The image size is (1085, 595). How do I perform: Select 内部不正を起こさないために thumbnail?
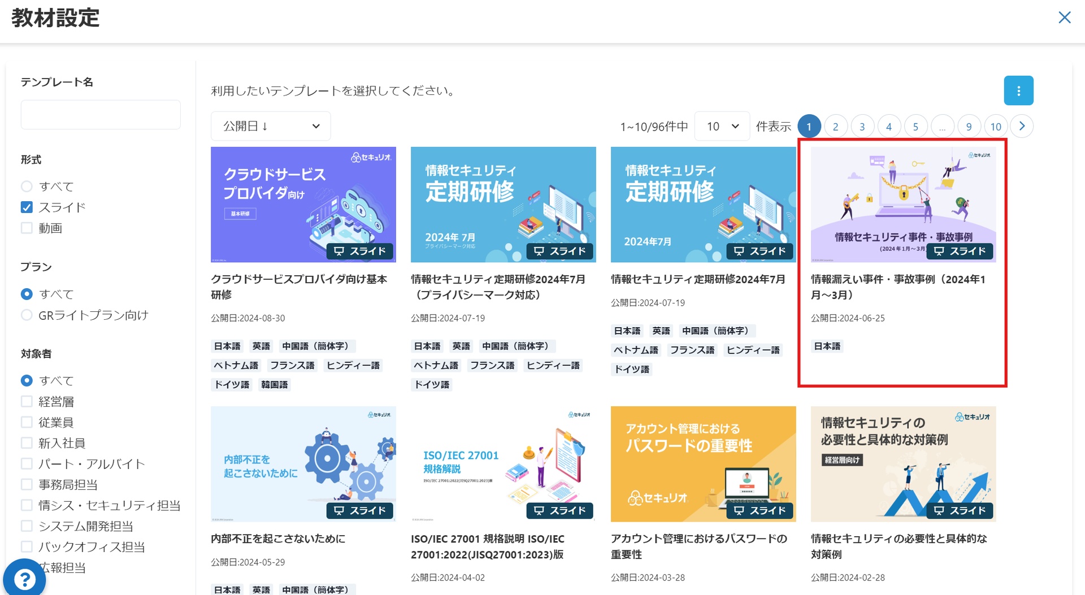click(303, 464)
